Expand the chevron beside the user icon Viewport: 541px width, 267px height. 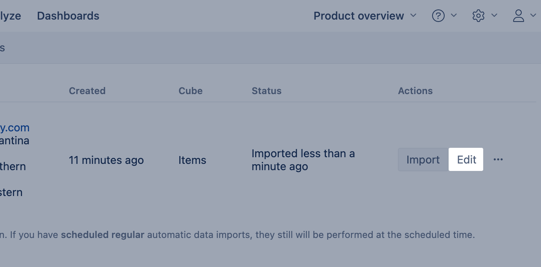pos(533,15)
